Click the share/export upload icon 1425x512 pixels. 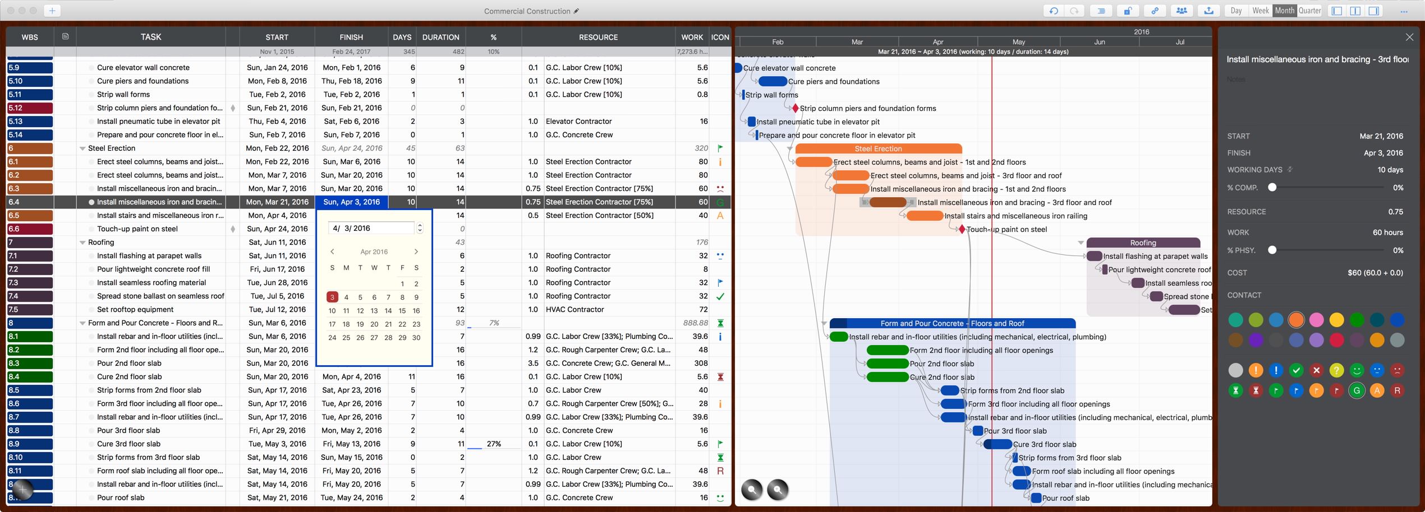[x=1208, y=11]
